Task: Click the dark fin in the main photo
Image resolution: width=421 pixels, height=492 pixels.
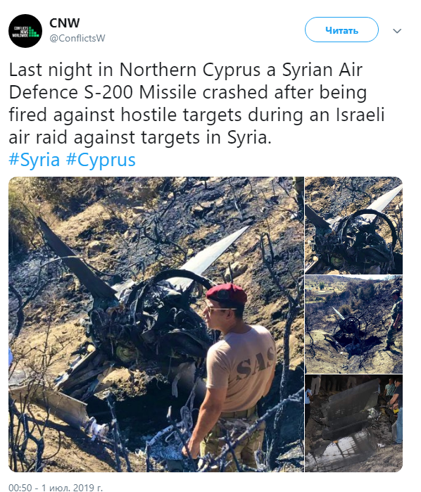Action: point(75,259)
